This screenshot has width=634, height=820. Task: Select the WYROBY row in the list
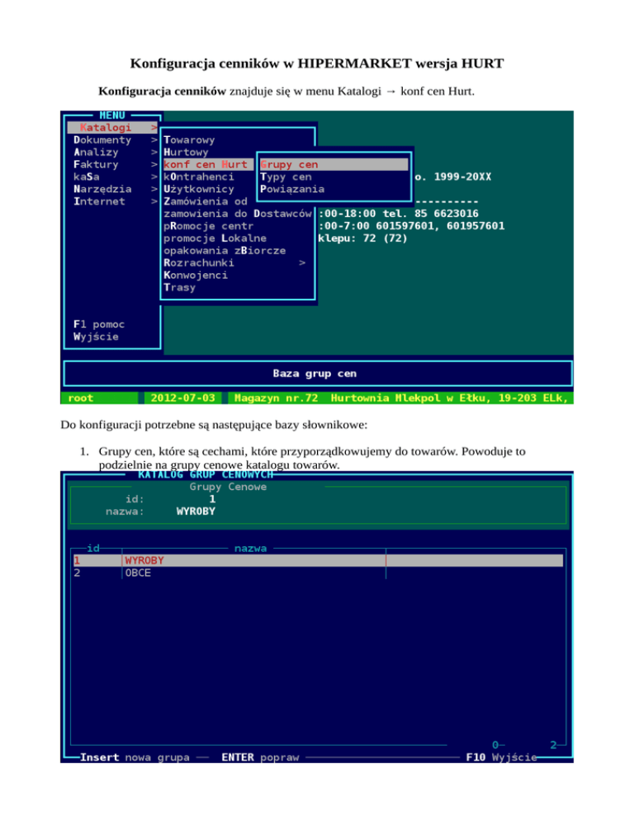pyautogui.click(x=144, y=560)
